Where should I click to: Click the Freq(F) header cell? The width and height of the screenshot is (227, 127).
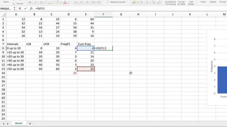(x=68, y=44)
